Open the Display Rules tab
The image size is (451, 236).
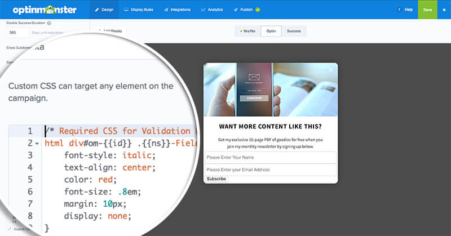(x=139, y=10)
